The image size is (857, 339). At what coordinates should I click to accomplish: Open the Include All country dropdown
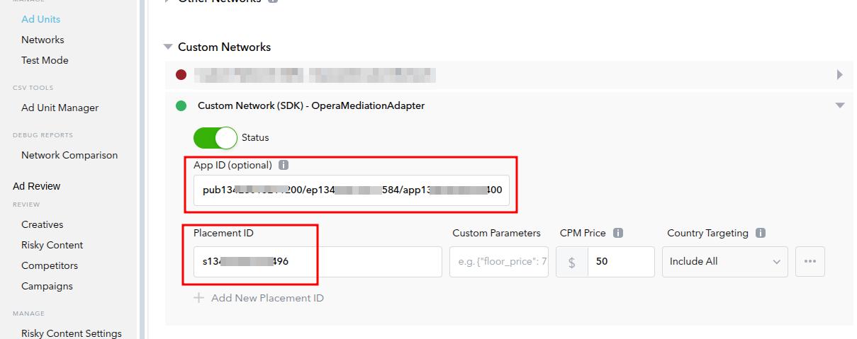pyautogui.click(x=724, y=262)
